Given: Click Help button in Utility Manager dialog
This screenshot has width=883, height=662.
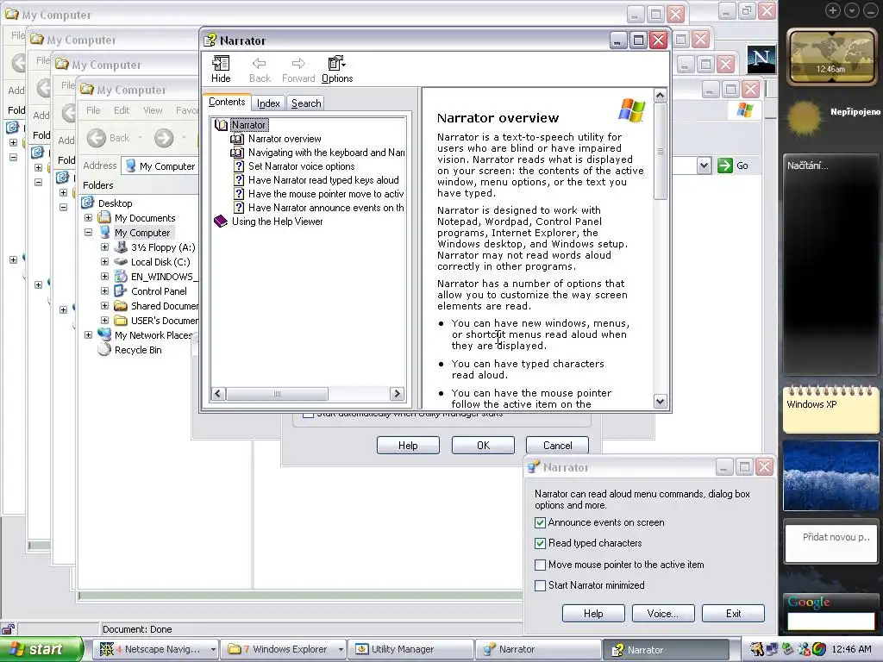Looking at the screenshot, I should click(x=408, y=446).
